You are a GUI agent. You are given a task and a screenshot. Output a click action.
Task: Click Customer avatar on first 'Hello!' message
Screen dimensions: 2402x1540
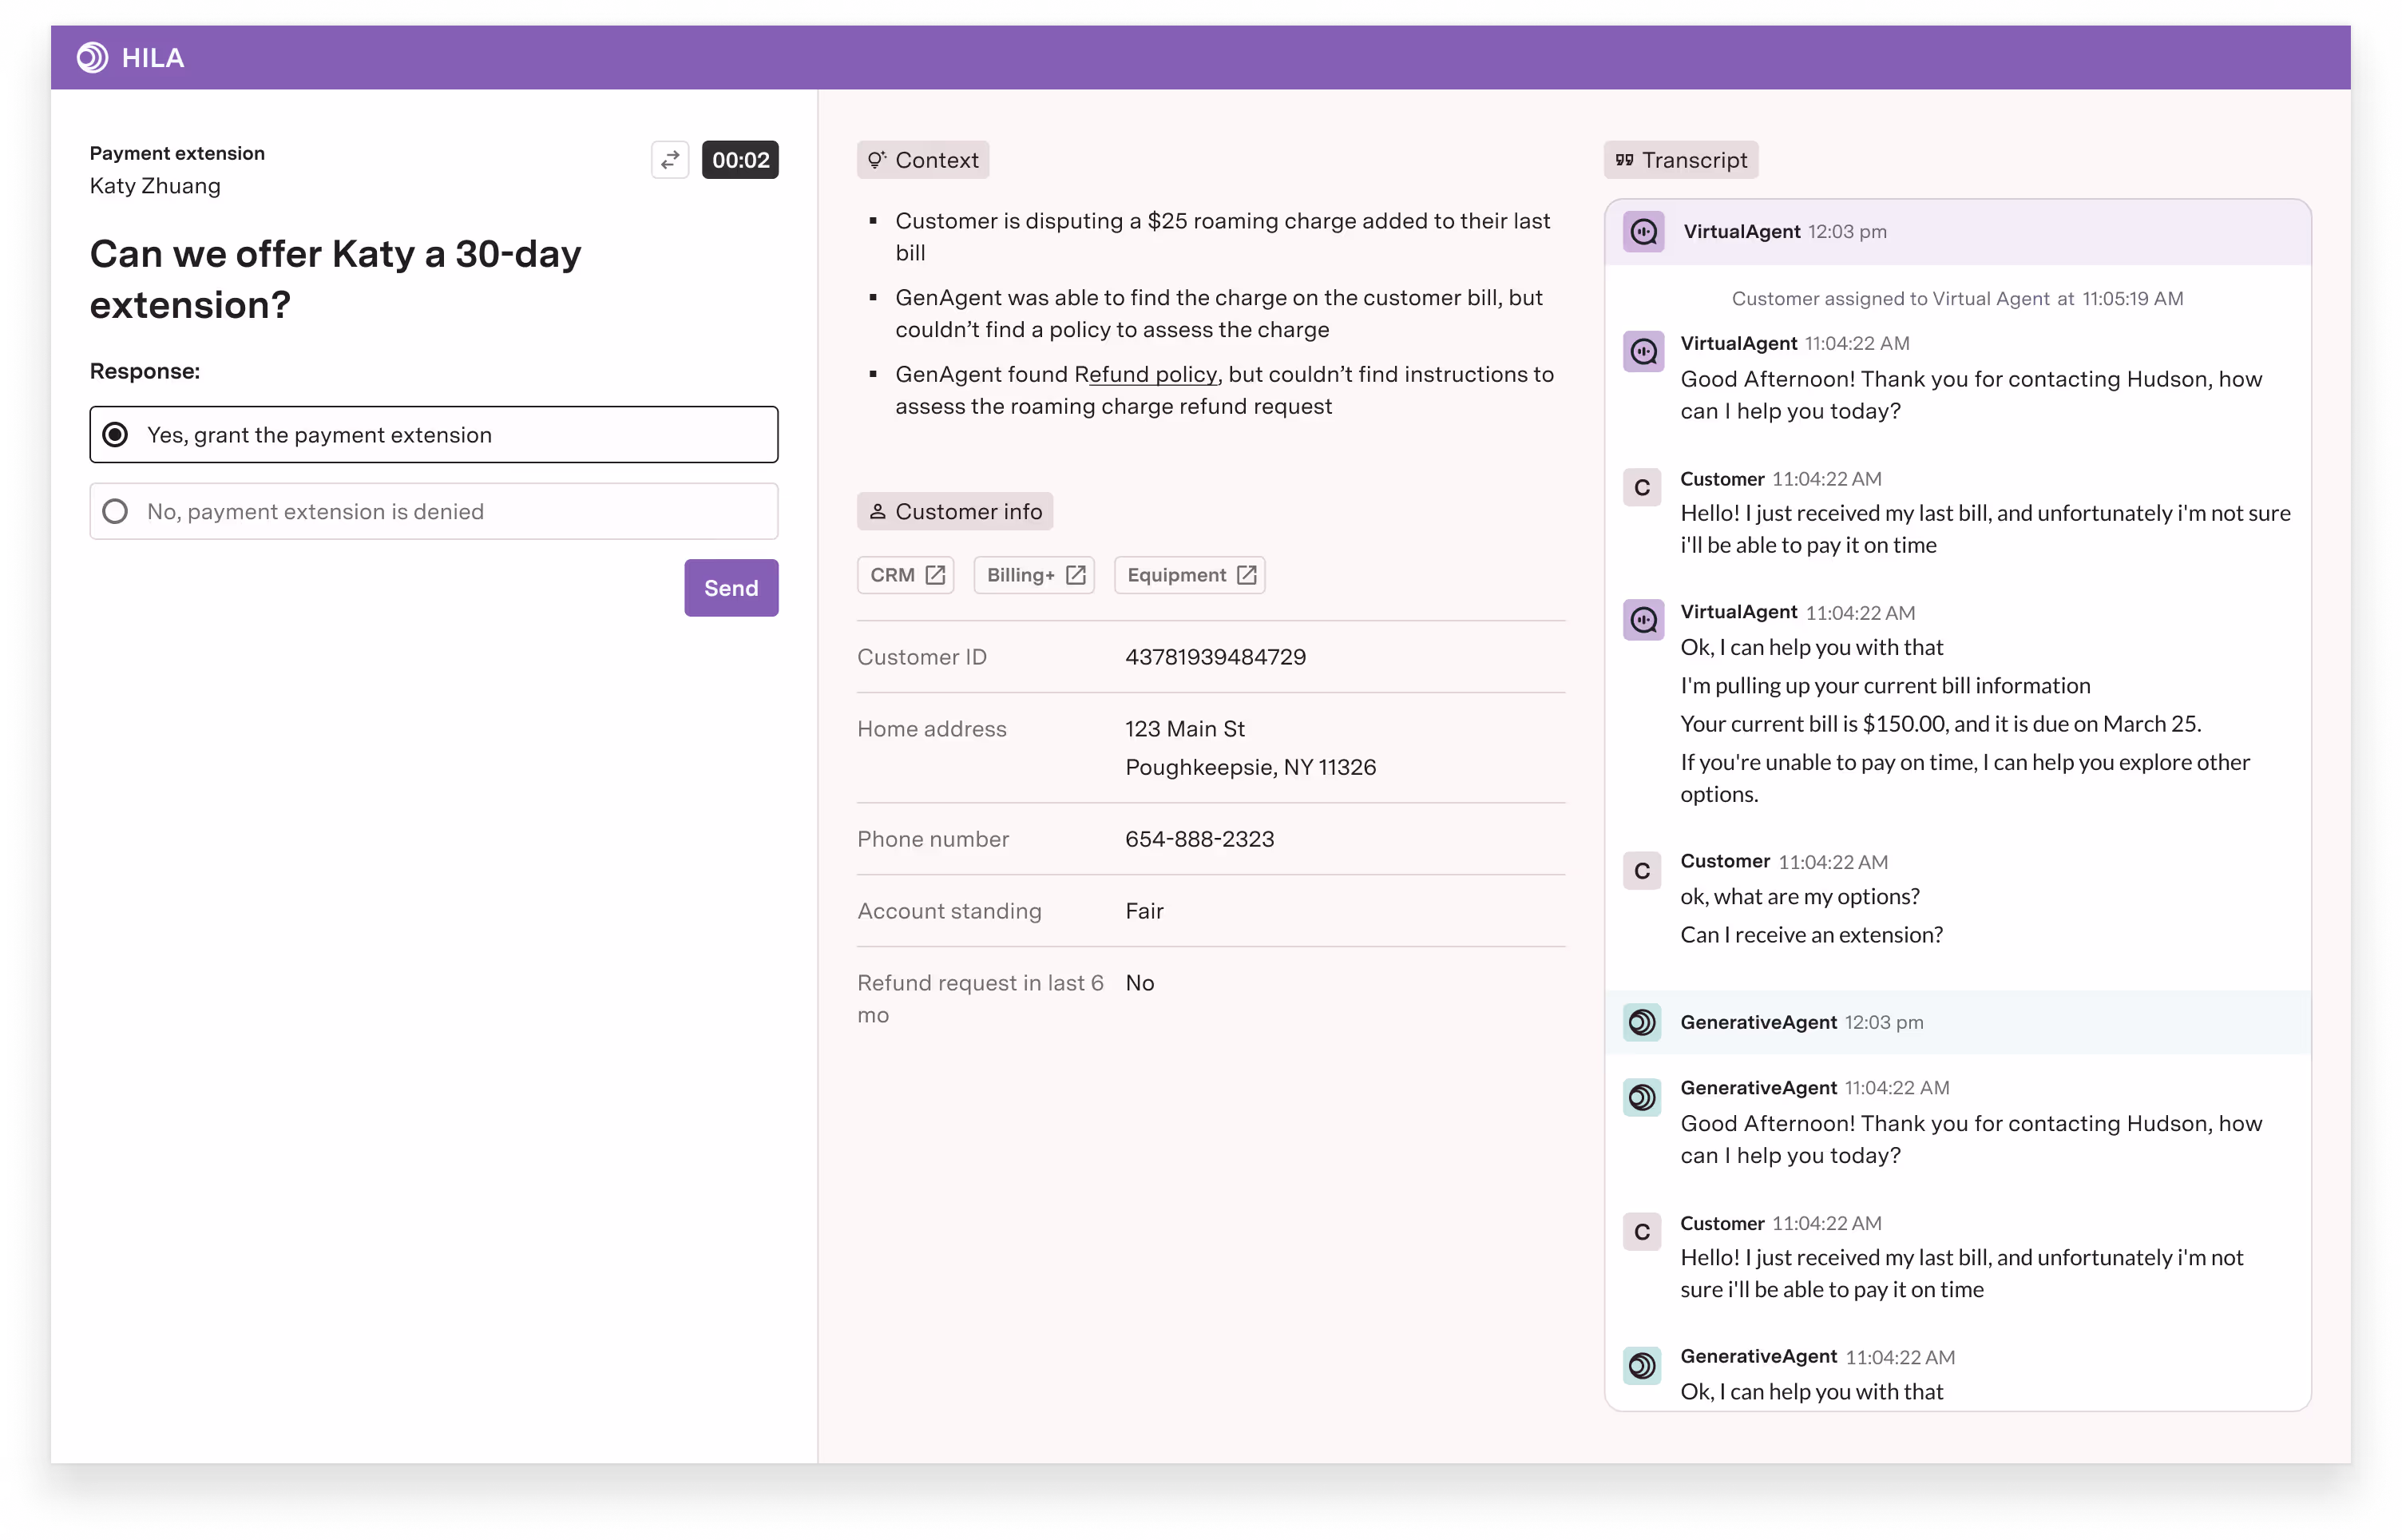1643,487
